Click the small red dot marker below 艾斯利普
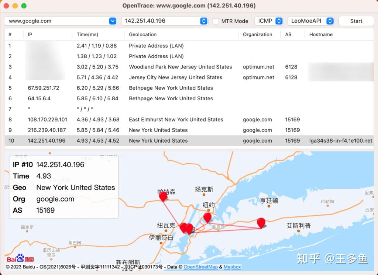This screenshot has height=275, width=378. coord(298,232)
